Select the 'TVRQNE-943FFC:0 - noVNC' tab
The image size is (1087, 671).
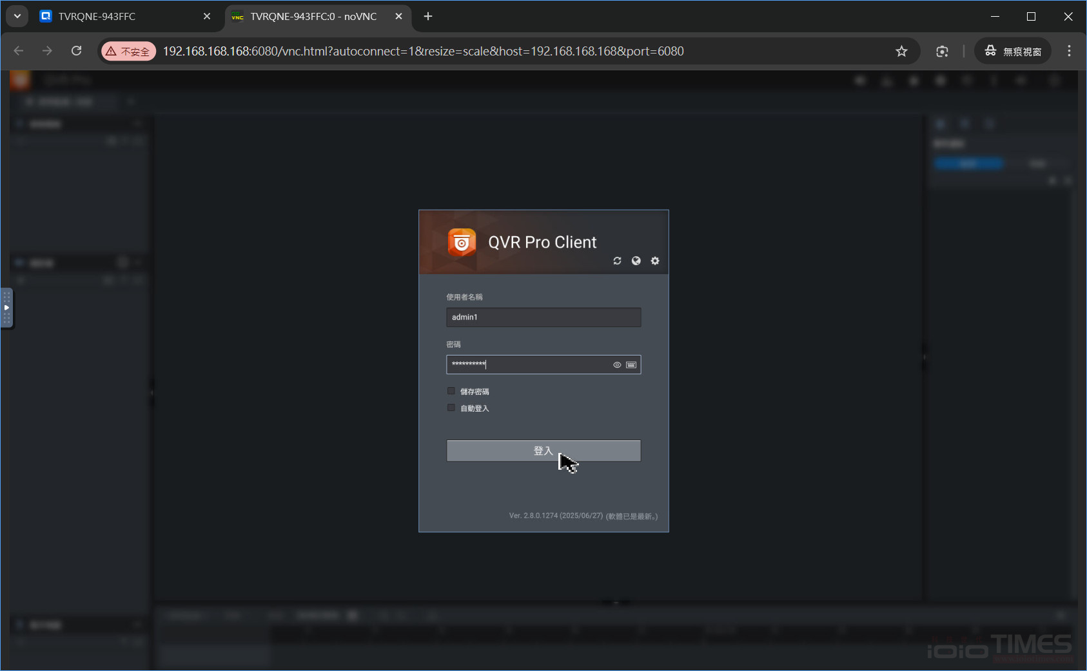click(313, 17)
